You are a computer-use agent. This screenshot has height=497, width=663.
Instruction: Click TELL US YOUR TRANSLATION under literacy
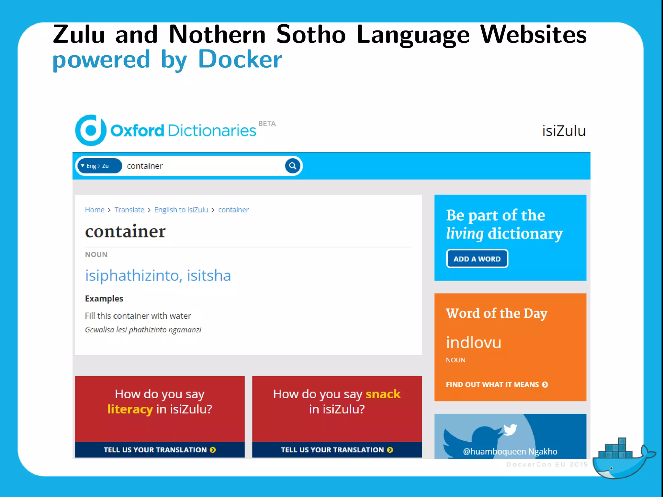(160, 450)
